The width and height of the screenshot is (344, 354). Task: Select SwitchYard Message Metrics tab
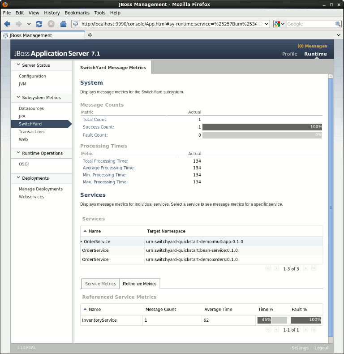[x=113, y=68]
